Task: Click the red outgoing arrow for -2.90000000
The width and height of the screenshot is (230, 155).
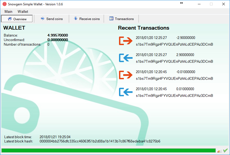Action: pos(126,41)
